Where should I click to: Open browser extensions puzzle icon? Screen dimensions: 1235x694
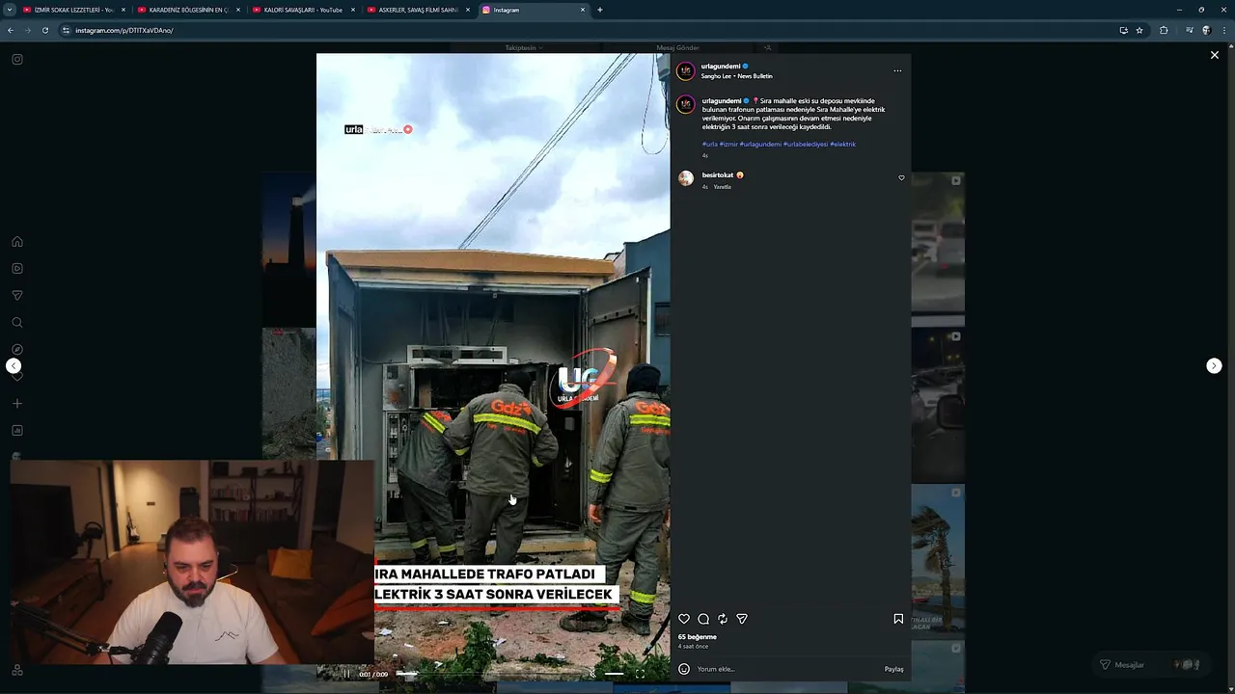1164,30
